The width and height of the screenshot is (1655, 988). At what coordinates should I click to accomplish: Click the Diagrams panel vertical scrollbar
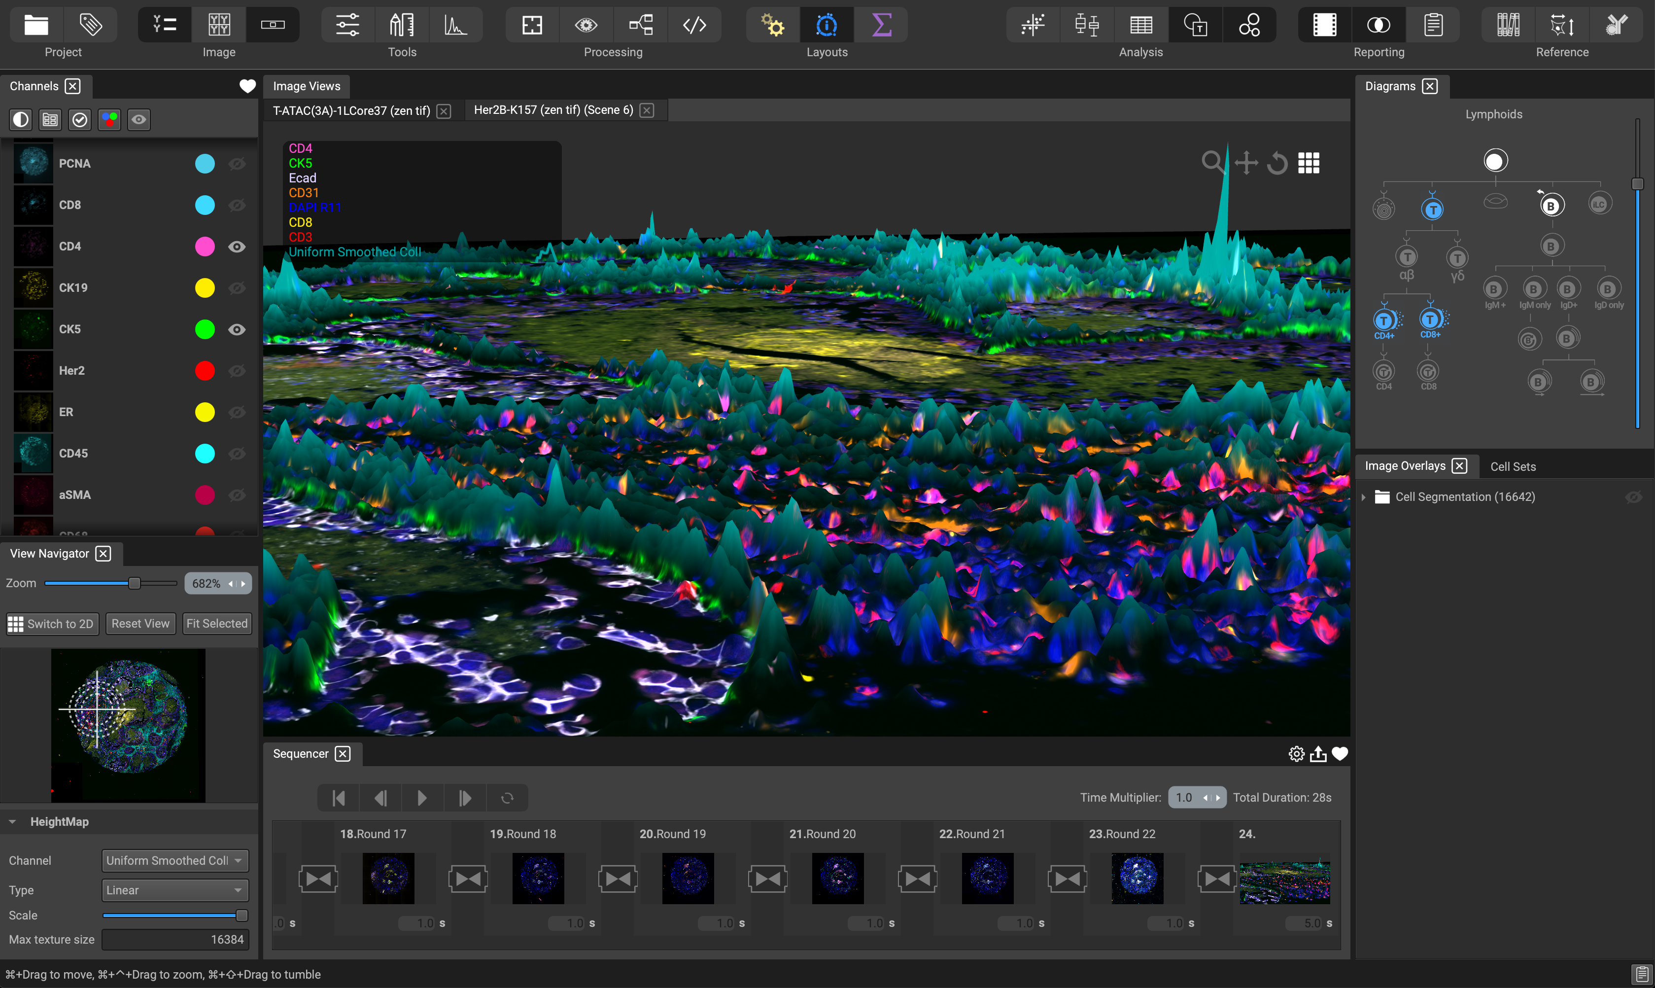[1638, 273]
